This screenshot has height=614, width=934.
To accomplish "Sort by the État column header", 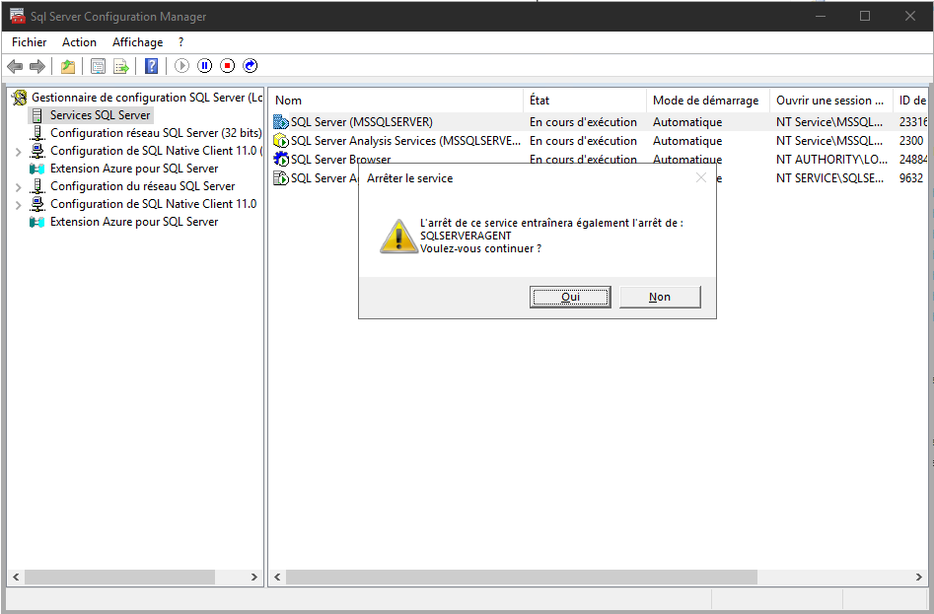I will pos(585,101).
